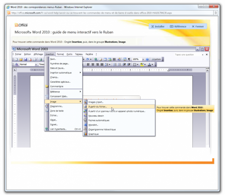
Task: Click the Decrease Indent icon
Action: pos(124,65)
